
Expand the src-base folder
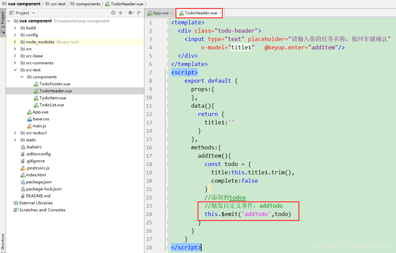15,56
